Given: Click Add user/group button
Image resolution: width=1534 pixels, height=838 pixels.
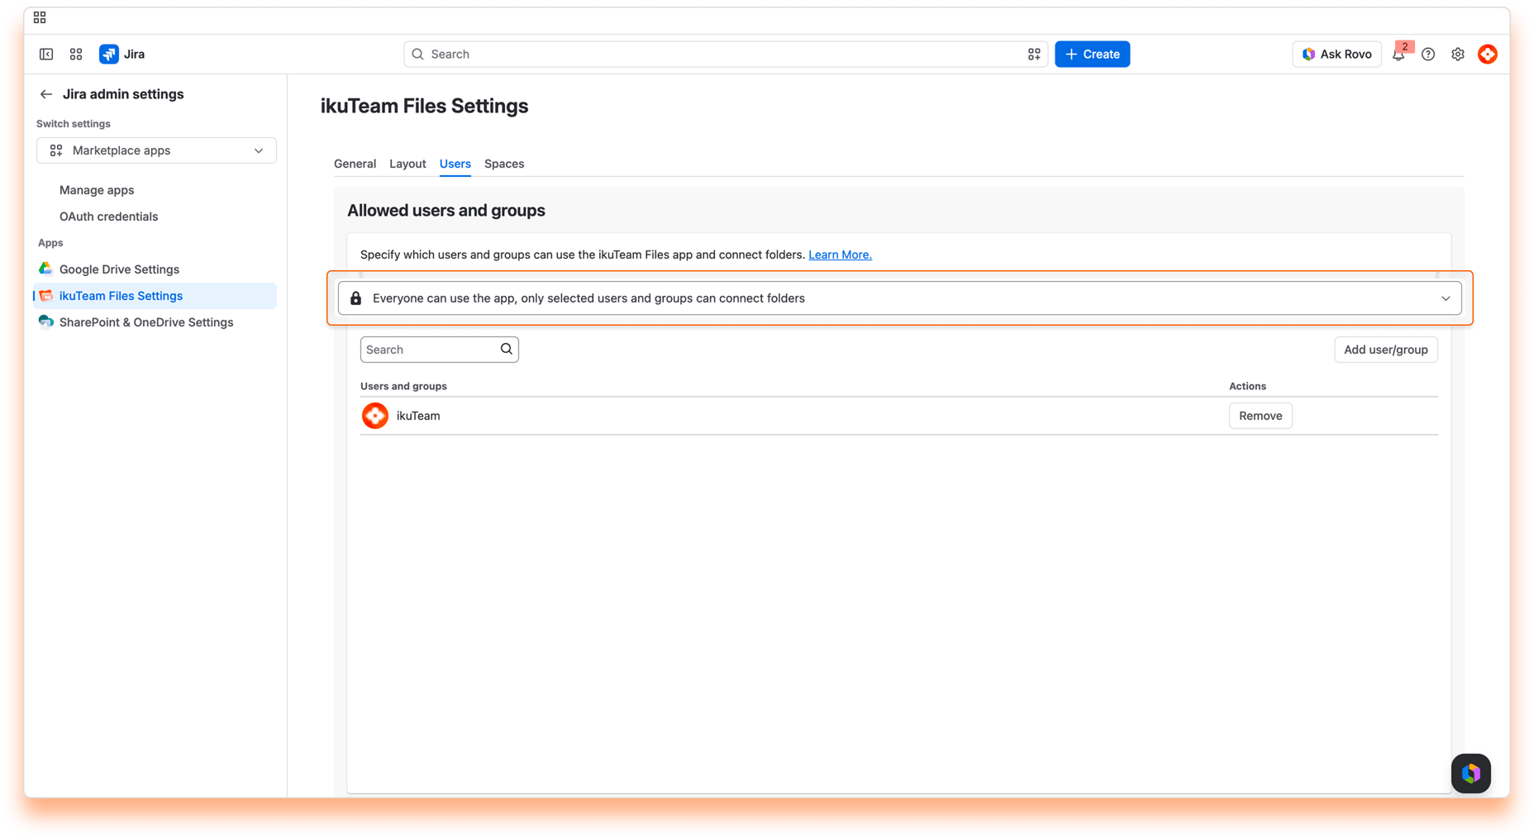Looking at the screenshot, I should 1385,350.
